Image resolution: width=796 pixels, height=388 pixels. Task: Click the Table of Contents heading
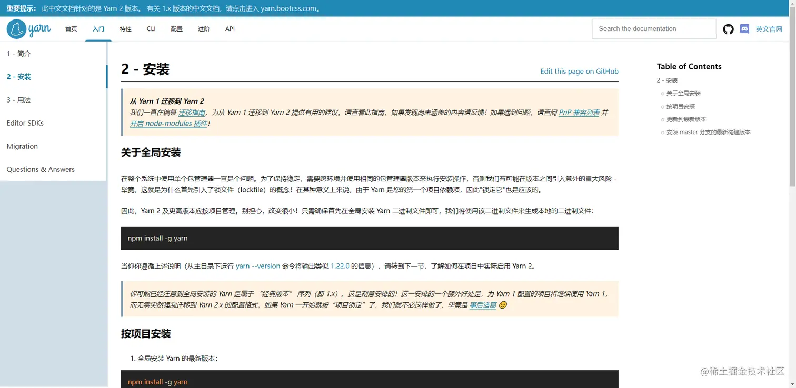pyautogui.click(x=689, y=66)
